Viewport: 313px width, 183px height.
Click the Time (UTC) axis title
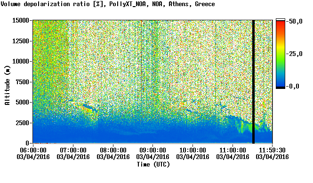point(153,165)
